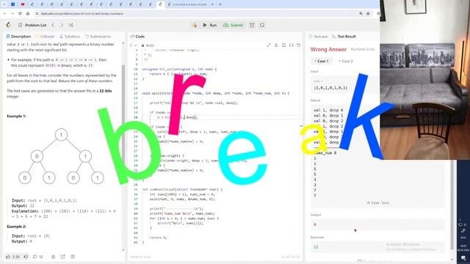Switch to the Submissions tab
Image resolution: width=470 pixels, height=264 pixels.
pos(98,36)
